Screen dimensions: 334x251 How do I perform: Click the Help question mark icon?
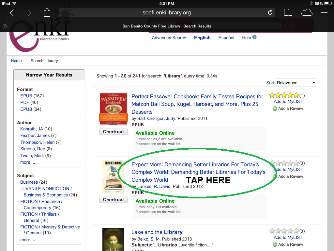tap(254, 37)
